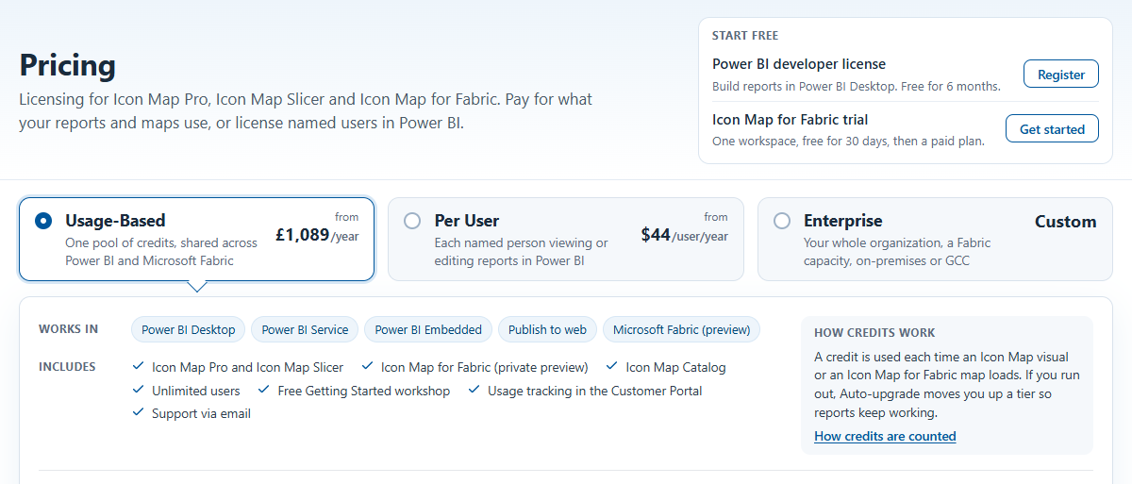This screenshot has height=484, width=1132.
Task: Click the Power BI Service tag
Action: [x=305, y=329]
